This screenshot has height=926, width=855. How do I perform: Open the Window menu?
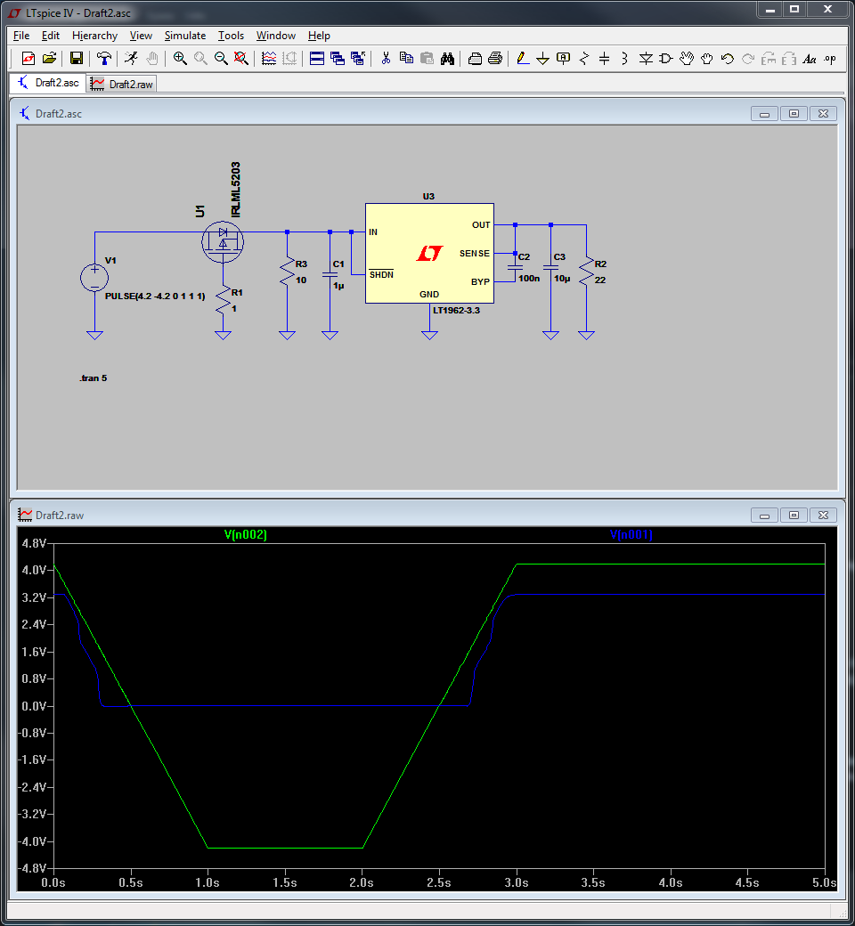[x=276, y=36]
